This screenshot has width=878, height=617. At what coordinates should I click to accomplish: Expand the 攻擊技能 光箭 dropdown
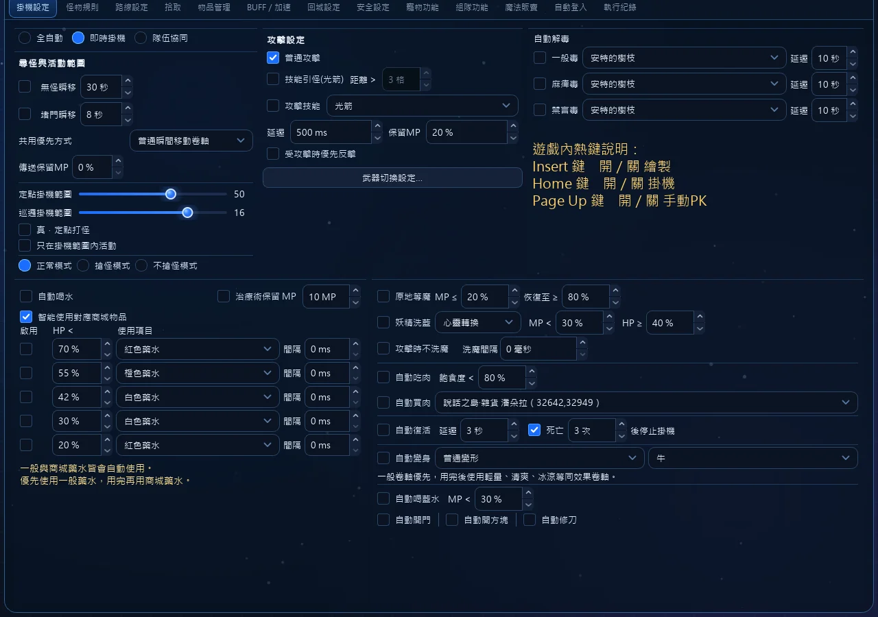[x=422, y=106]
